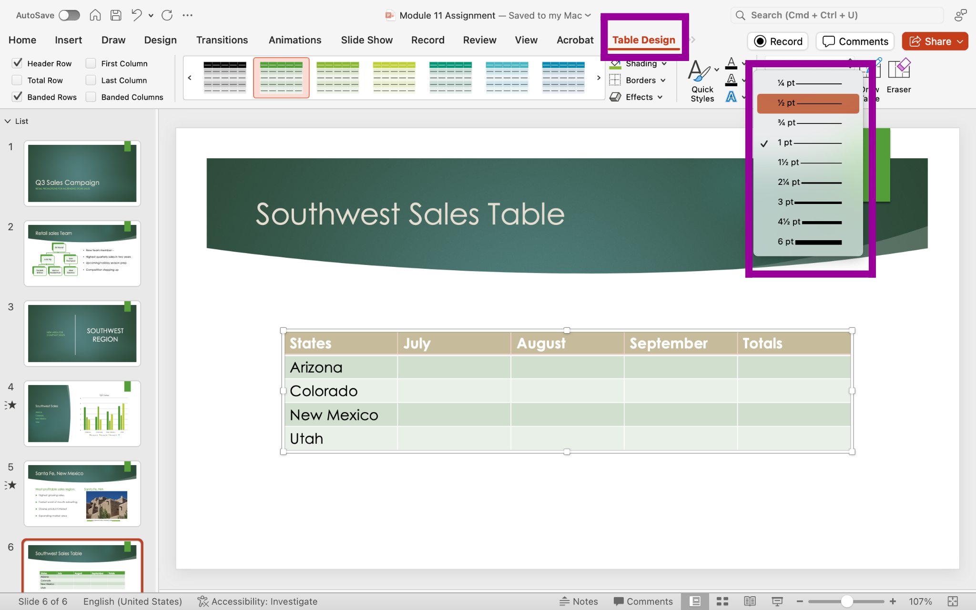Open Notes pane from status bar
976x610 pixels.
(x=579, y=601)
